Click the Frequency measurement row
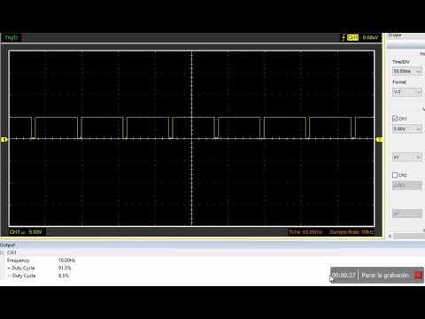Screen dimensions: 425x319 pos(42,261)
